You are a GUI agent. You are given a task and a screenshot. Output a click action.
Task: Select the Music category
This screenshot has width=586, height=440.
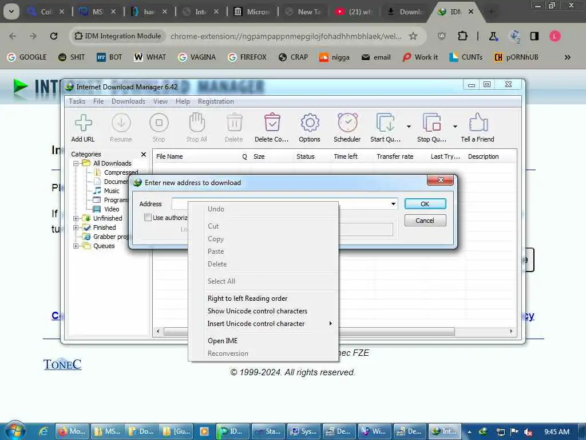point(112,191)
